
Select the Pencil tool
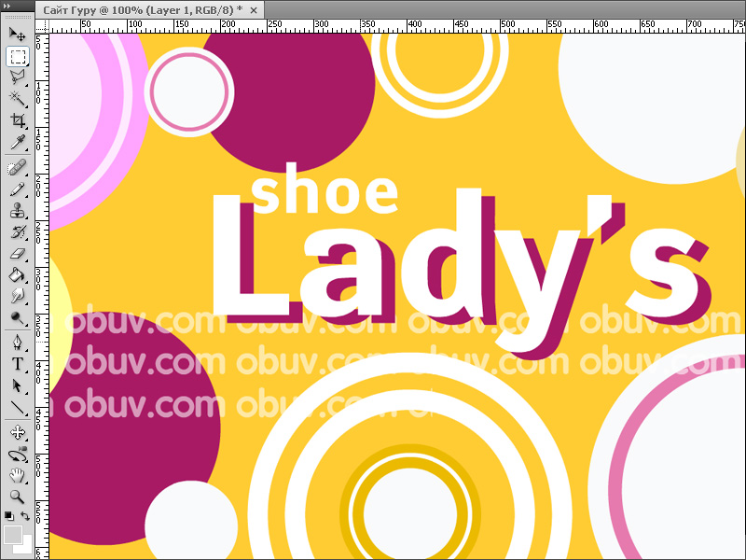click(17, 189)
